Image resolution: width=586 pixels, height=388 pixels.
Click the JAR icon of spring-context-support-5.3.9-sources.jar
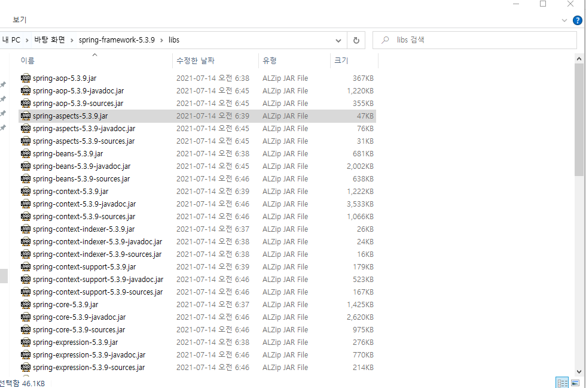click(25, 292)
